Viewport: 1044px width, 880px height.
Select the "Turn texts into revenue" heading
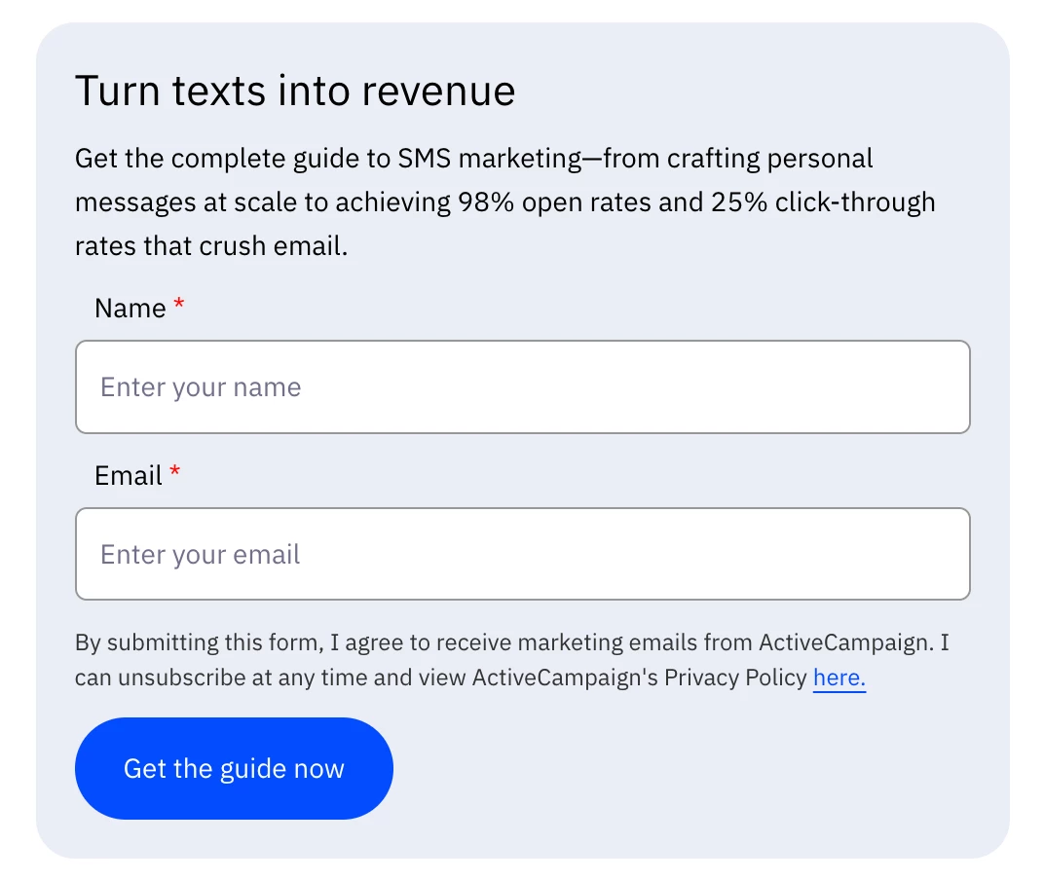click(295, 92)
